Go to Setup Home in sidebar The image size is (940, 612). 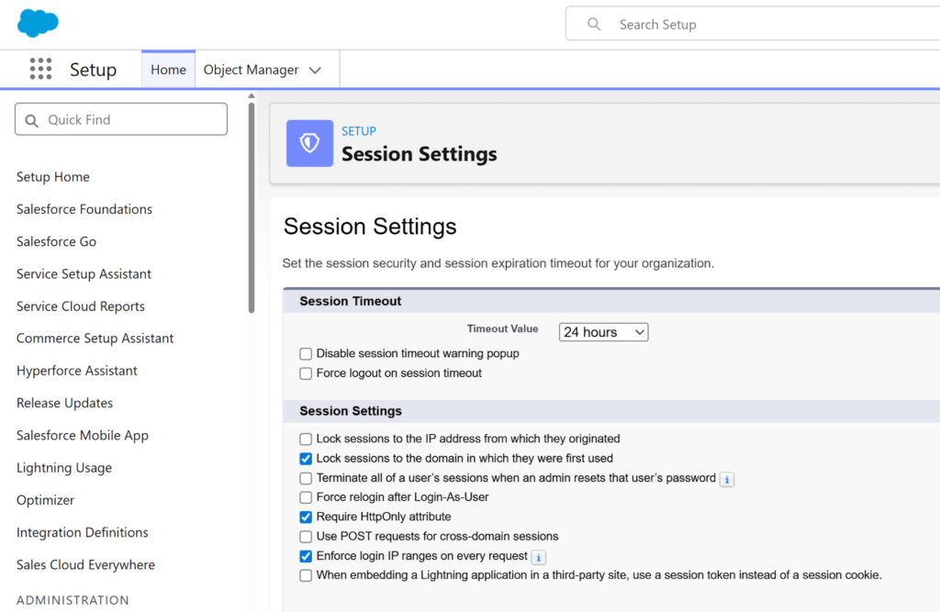coord(53,177)
